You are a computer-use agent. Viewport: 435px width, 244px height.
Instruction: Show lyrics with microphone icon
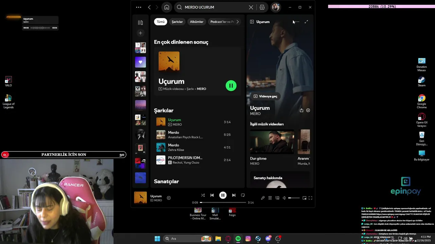click(263, 198)
